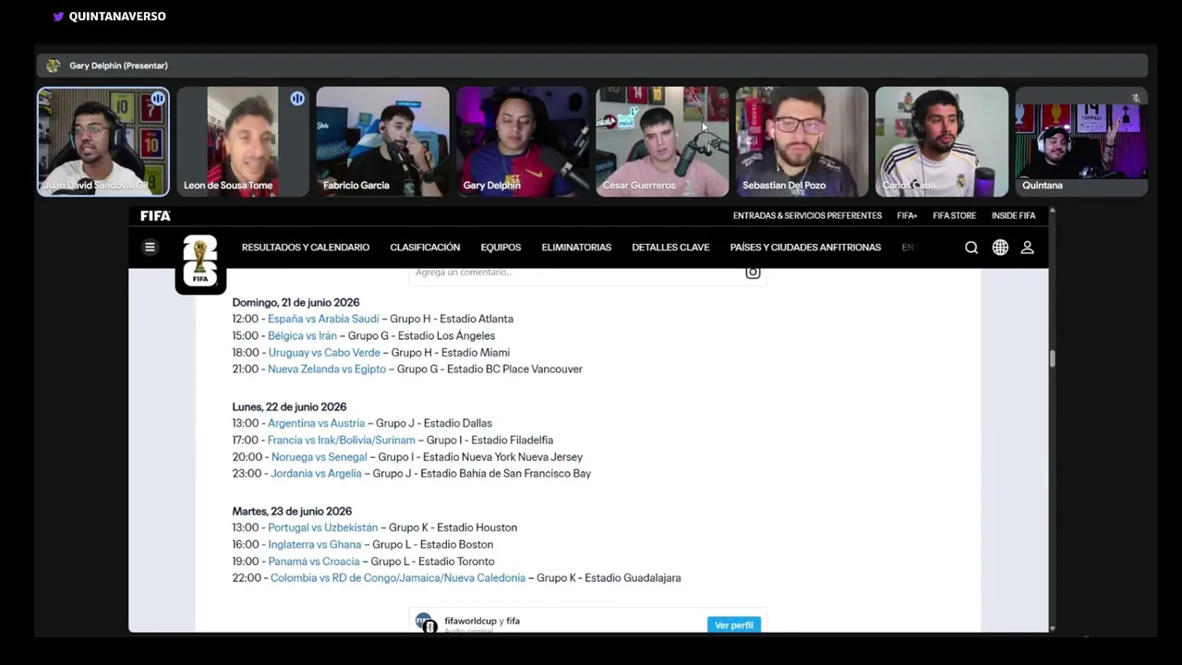This screenshot has width=1182, height=665.
Task: Open the language globe icon
Action: [1000, 248]
